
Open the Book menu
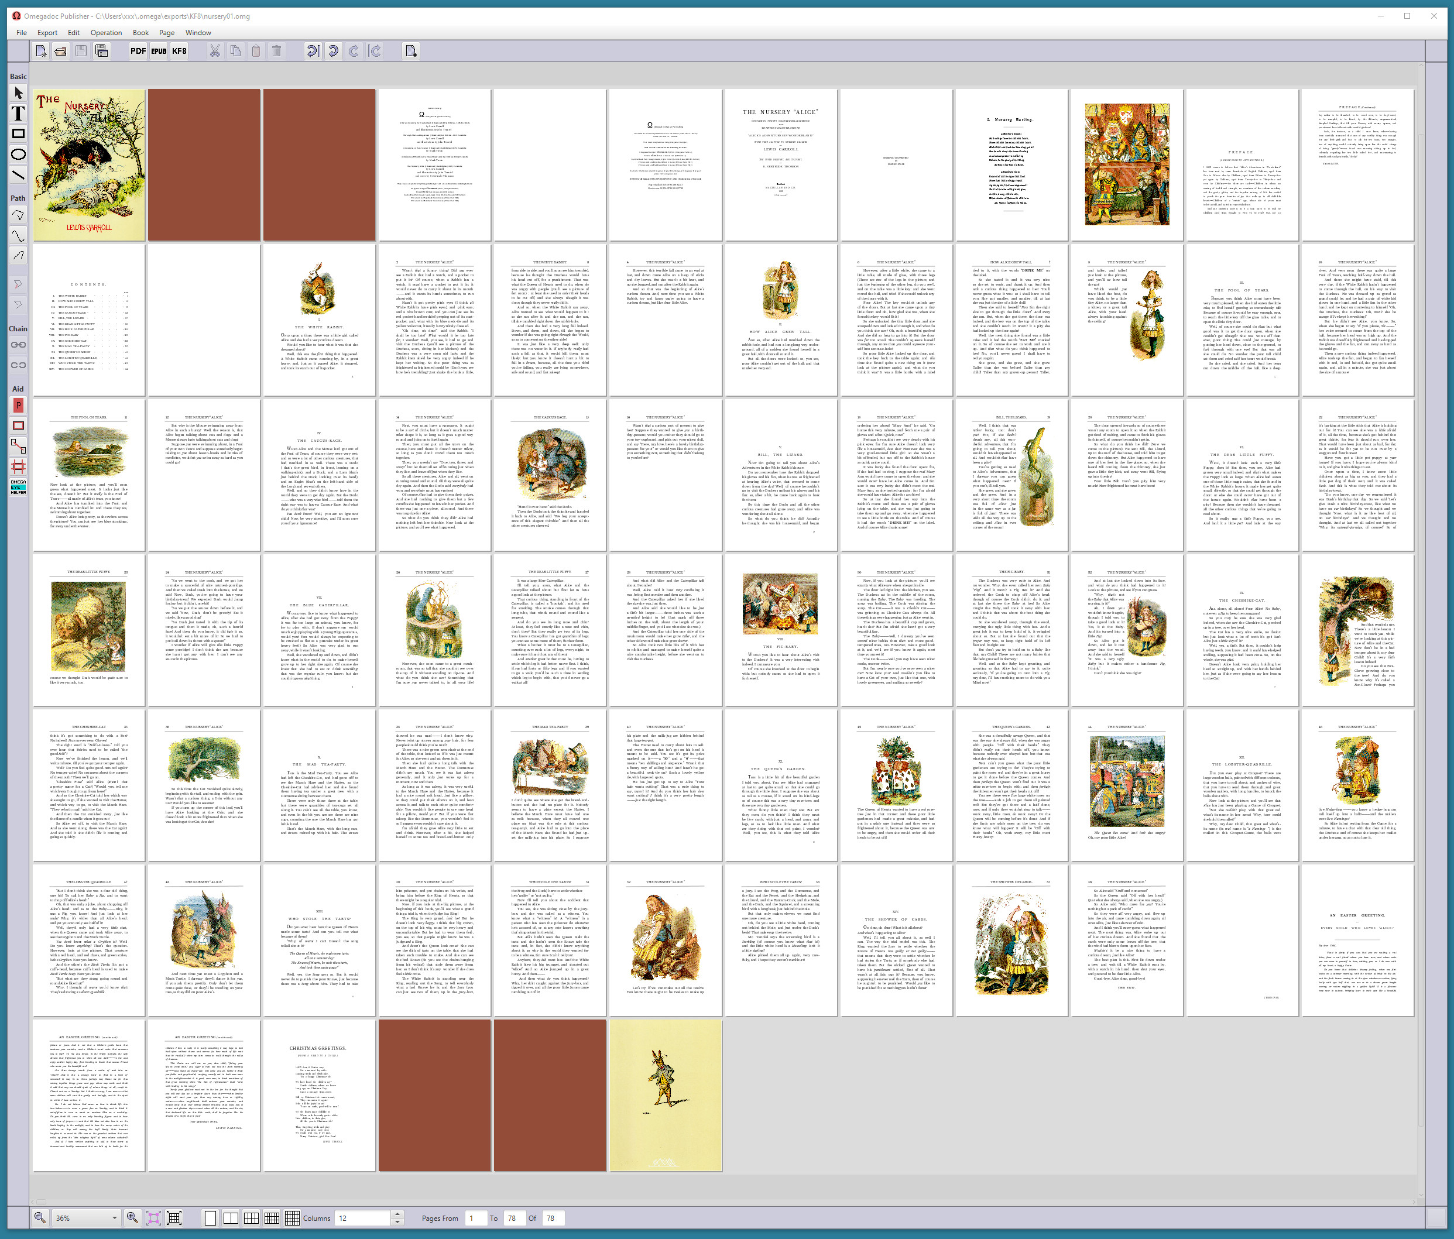[140, 32]
